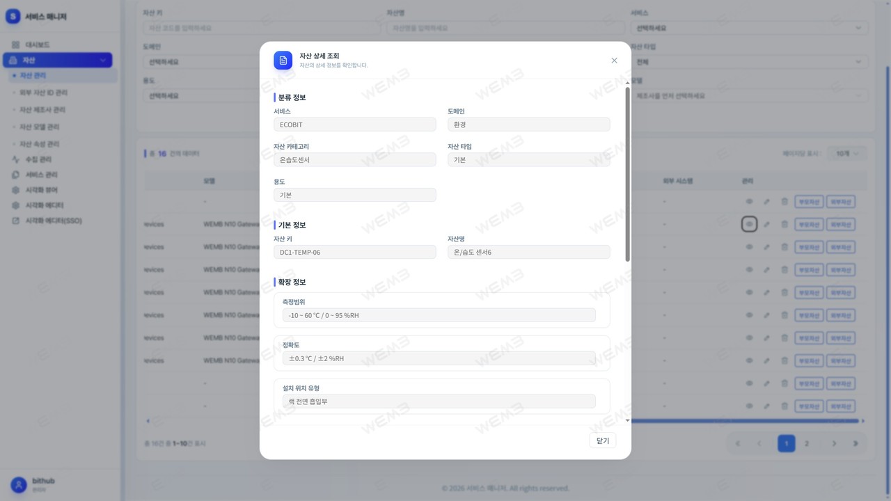Click the dialog vertical scrollbar
The height and width of the screenshot is (501, 891).
point(627,174)
